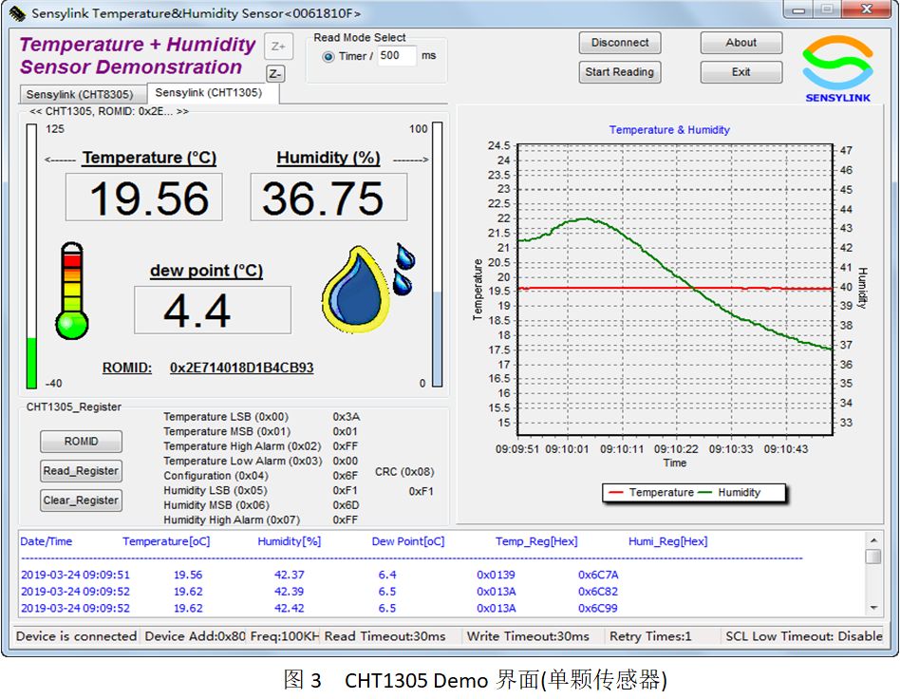This screenshot has width=900, height=699.
Task: Click the blue humidity level bar
Action: click(x=438, y=339)
